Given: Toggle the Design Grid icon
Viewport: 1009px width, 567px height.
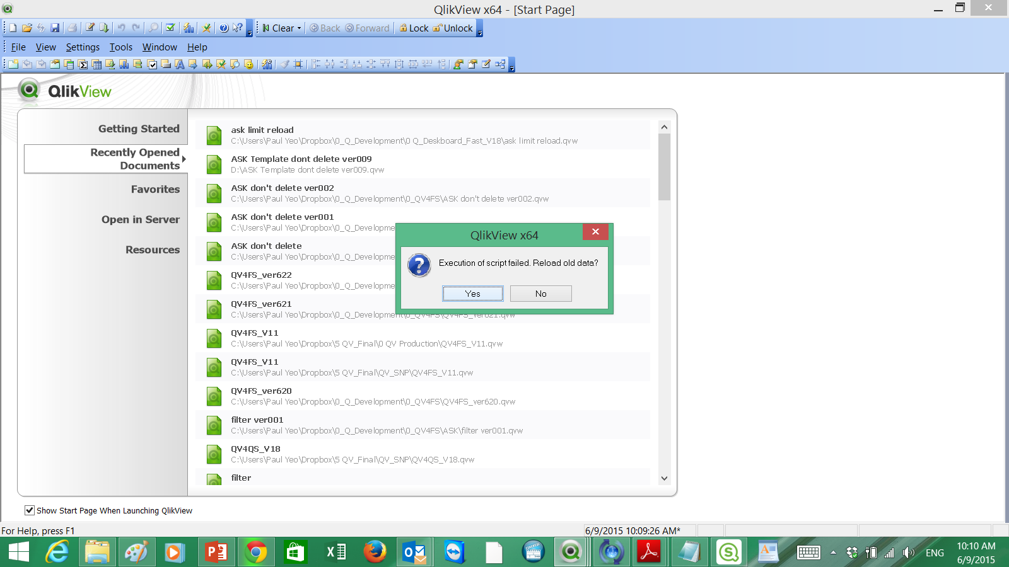Looking at the screenshot, I should (x=298, y=64).
